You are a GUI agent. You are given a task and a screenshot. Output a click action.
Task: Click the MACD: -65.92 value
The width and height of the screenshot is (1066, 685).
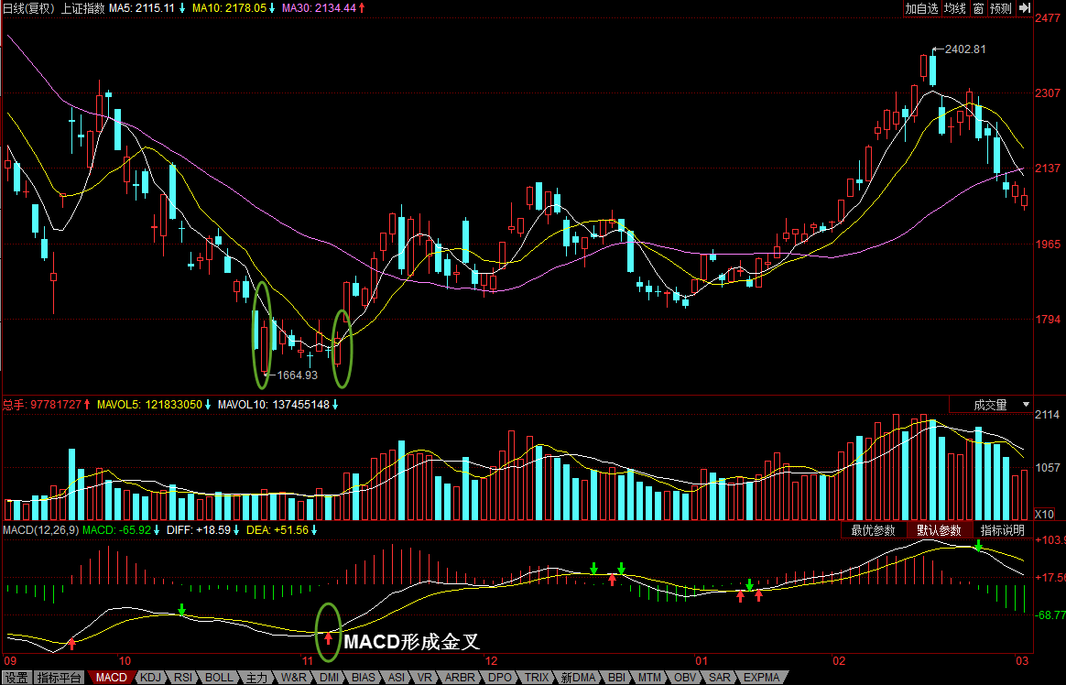point(117,529)
